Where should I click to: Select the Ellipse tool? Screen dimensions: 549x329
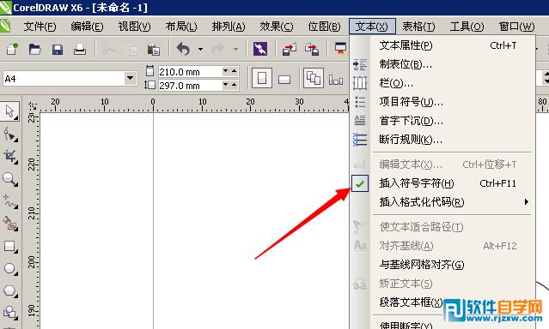9,268
